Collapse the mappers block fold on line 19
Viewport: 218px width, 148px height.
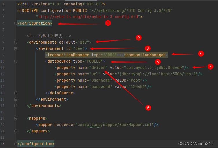[x=16, y=119]
